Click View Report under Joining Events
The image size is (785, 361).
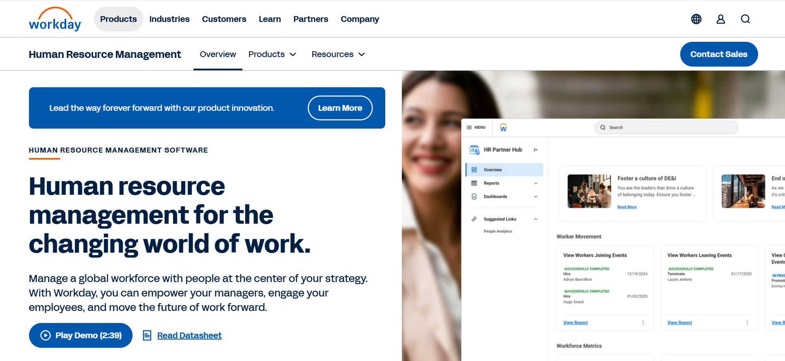pos(575,323)
